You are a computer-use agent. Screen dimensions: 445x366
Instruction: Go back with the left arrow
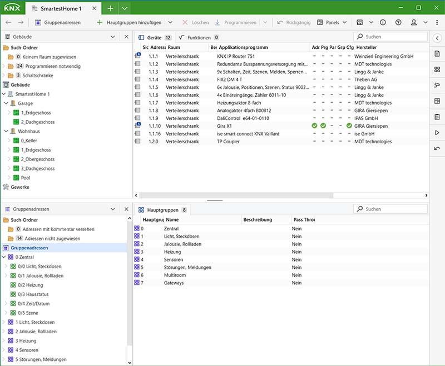8,22
